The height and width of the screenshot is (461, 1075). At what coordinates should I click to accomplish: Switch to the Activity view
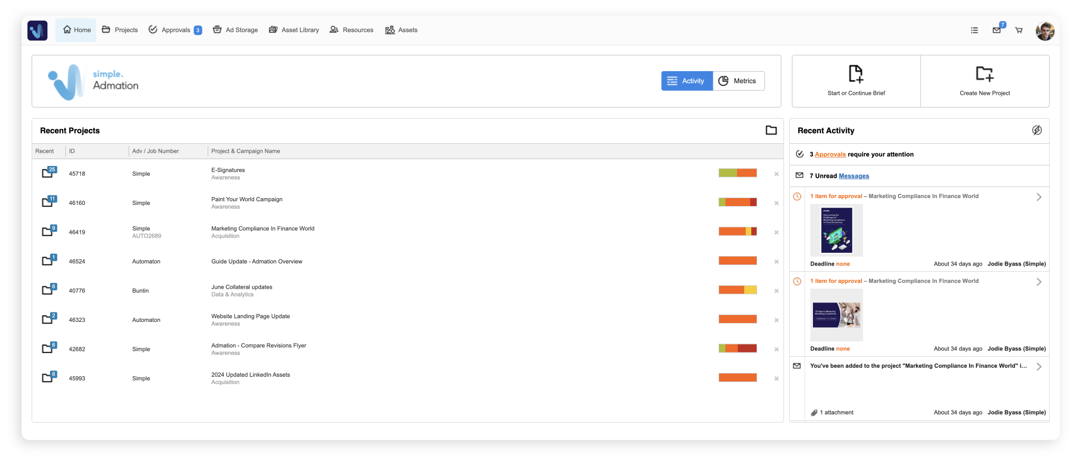tap(686, 81)
